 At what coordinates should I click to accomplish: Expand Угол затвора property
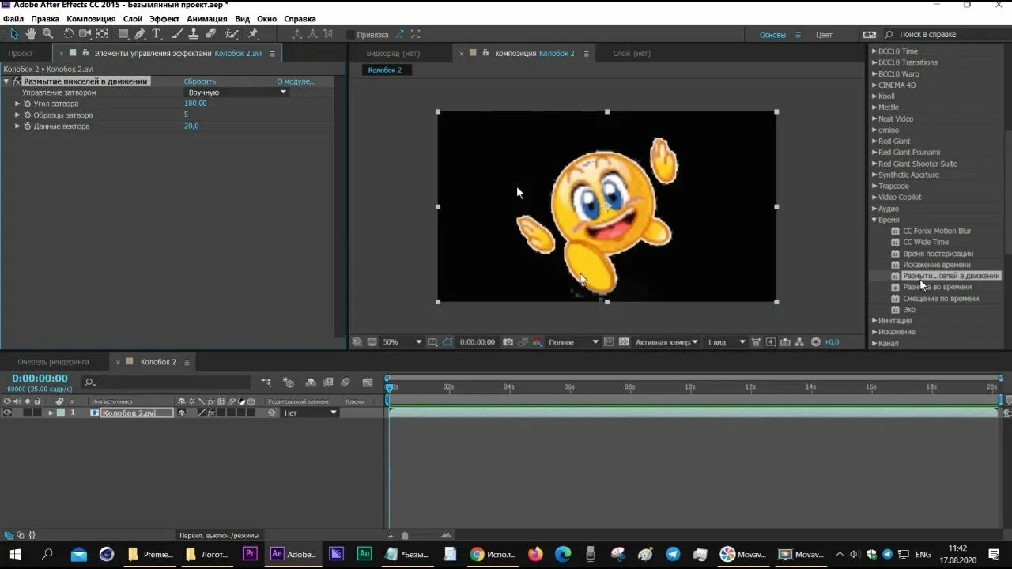point(17,104)
